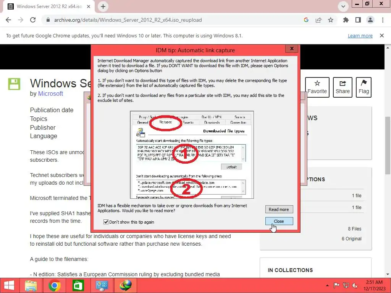
Task: Toggle Chrome side panel icon
Action: [358, 20]
